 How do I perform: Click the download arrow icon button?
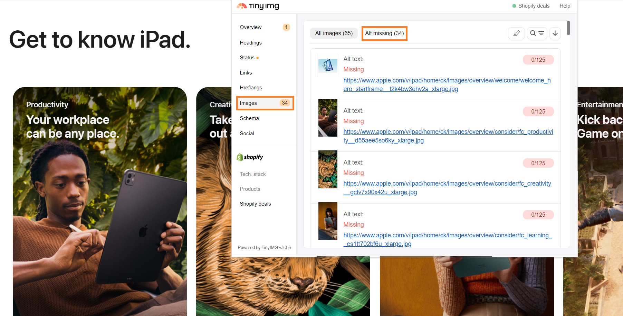pos(555,33)
